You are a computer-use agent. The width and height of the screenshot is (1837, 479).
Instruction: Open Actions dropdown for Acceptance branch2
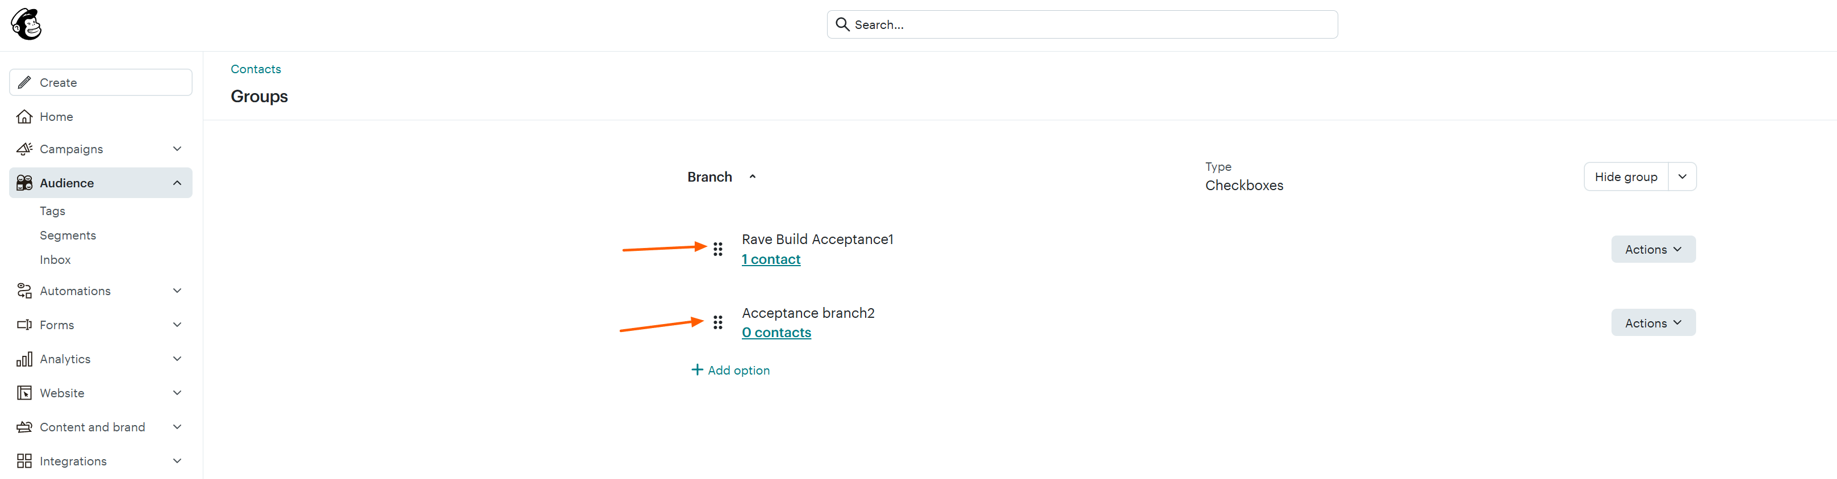(x=1652, y=323)
